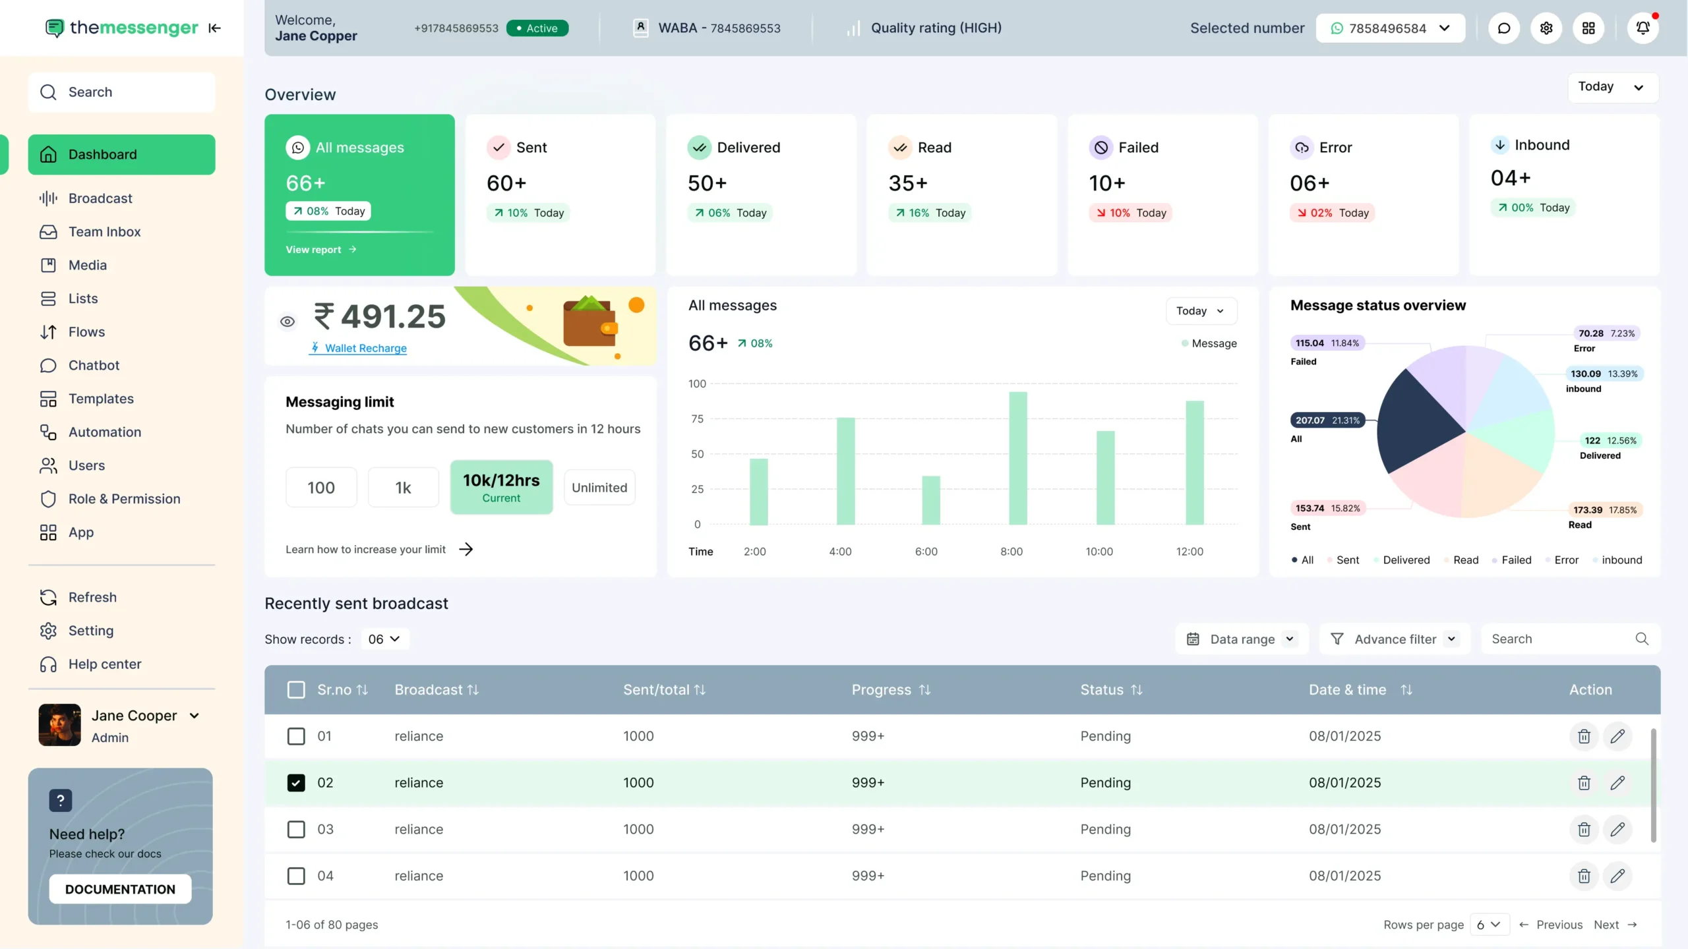Check the select-all checkbox in table header
1688x949 pixels.
pos(295,689)
